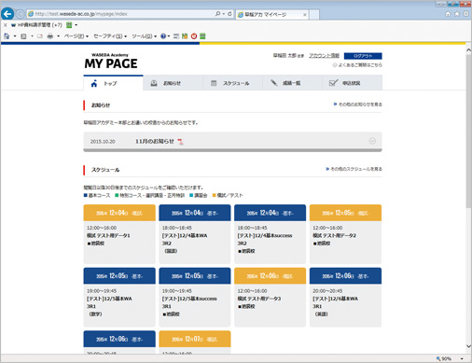Image resolution: width=472 pixels, height=363 pixels.
Task: Click the blue ログアウト button
Action: tap(363, 56)
